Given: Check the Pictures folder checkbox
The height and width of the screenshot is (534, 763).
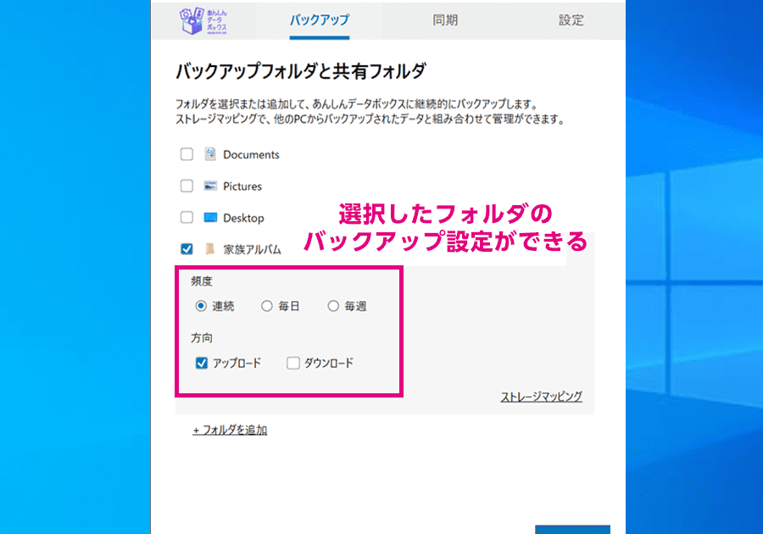Looking at the screenshot, I should (x=187, y=186).
